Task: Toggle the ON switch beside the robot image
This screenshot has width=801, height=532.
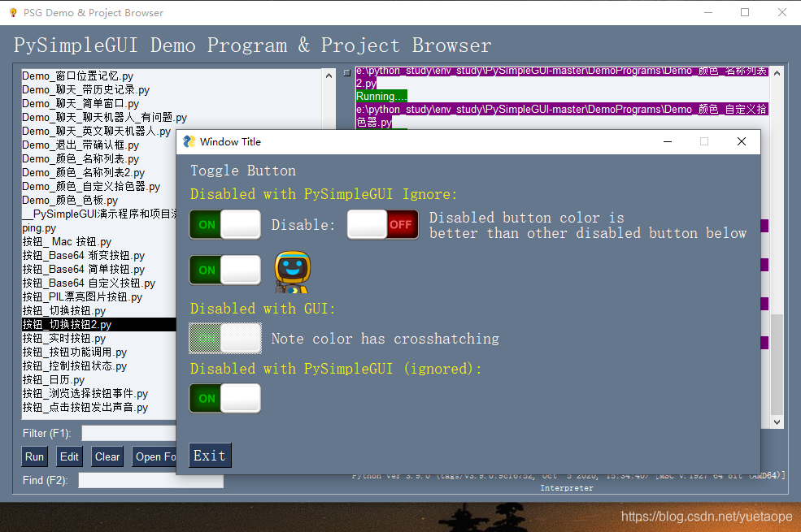Action: [224, 270]
